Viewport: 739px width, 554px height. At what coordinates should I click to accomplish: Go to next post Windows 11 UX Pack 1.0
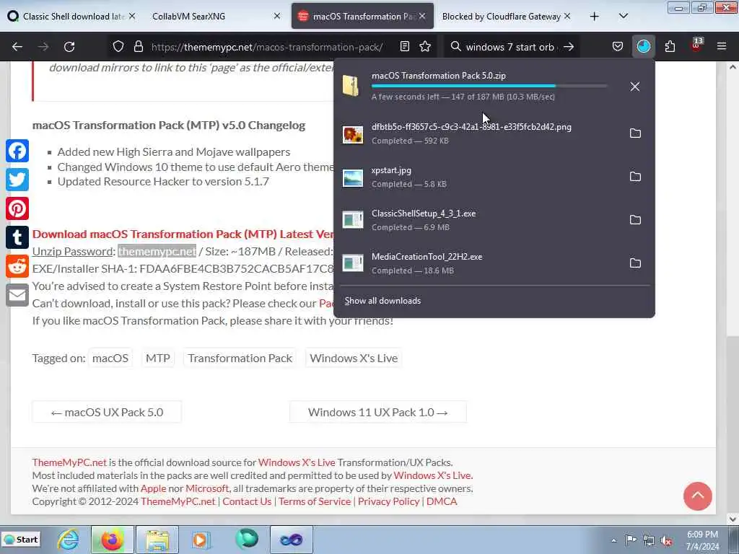point(378,412)
